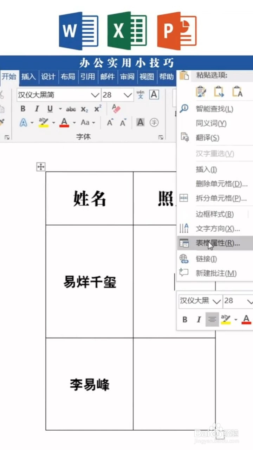This screenshot has height=450, width=253.
Task: Apply font color in mini toolbar
Action: coord(246,320)
